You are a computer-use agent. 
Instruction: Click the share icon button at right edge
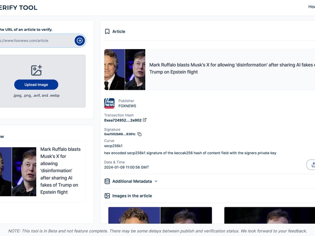312,164
